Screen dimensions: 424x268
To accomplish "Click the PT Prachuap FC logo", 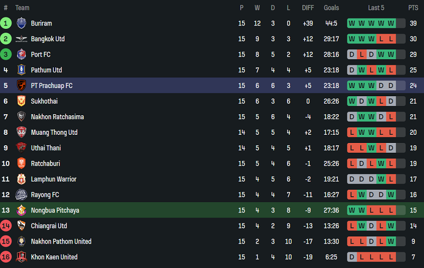I will pyautogui.click(x=21, y=85).
